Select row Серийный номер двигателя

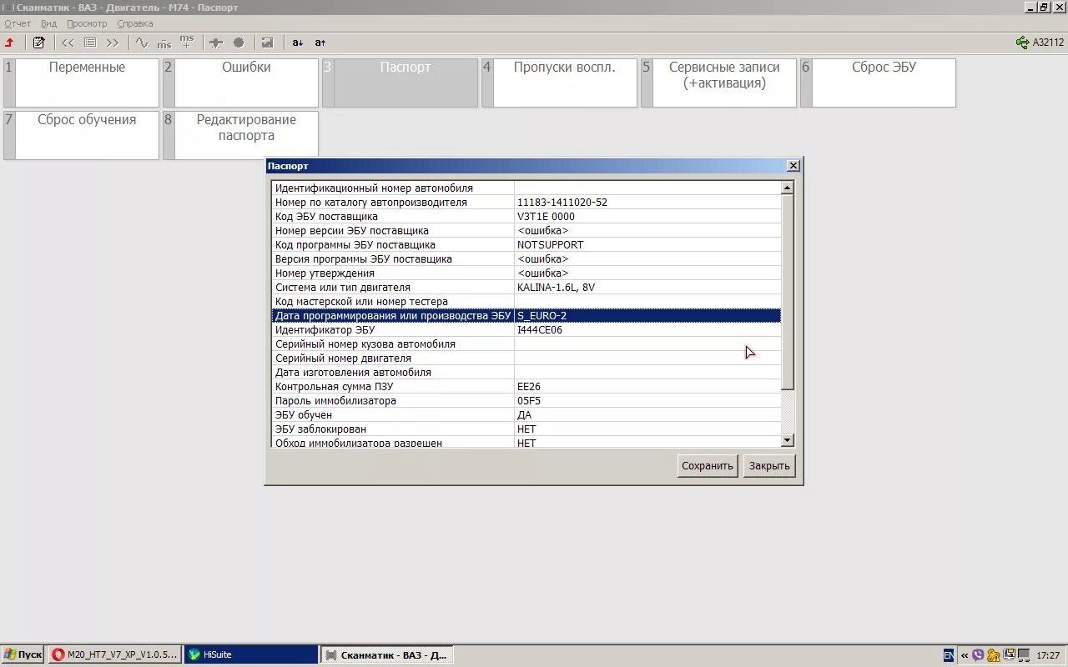(x=526, y=359)
